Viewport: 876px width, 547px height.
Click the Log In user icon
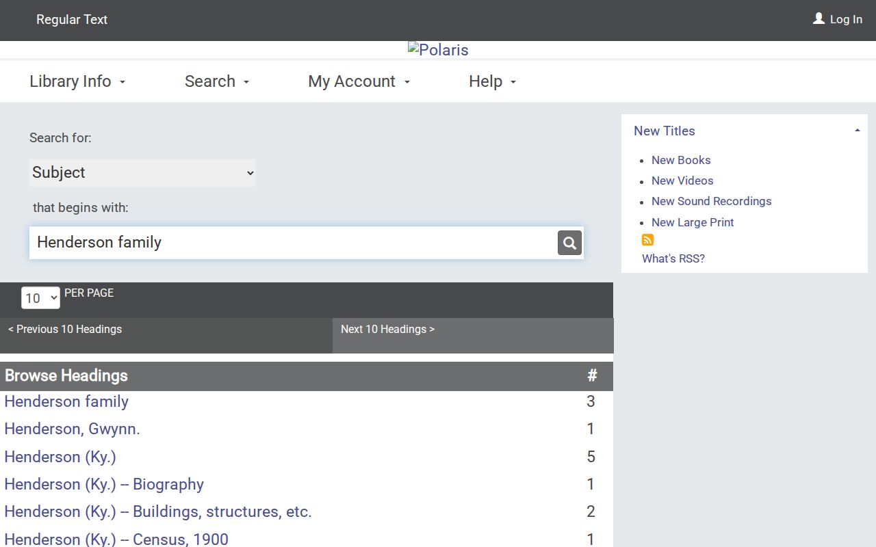(x=819, y=18)
